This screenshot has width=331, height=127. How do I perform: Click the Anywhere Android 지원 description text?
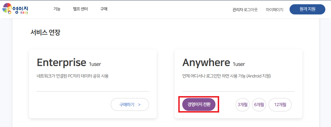point(227,76)
